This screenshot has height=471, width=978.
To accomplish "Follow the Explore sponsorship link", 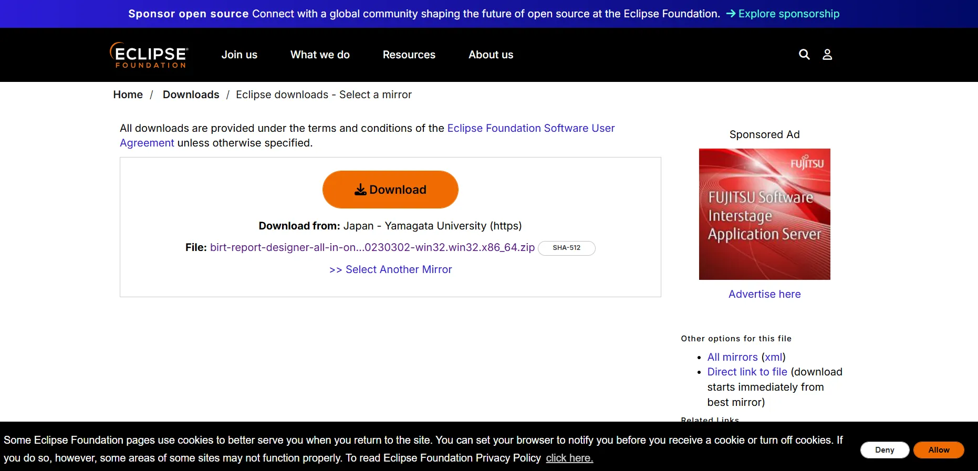I will [x=783, y=14].
